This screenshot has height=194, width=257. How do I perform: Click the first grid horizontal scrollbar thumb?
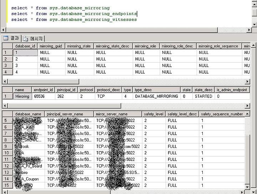44,81
